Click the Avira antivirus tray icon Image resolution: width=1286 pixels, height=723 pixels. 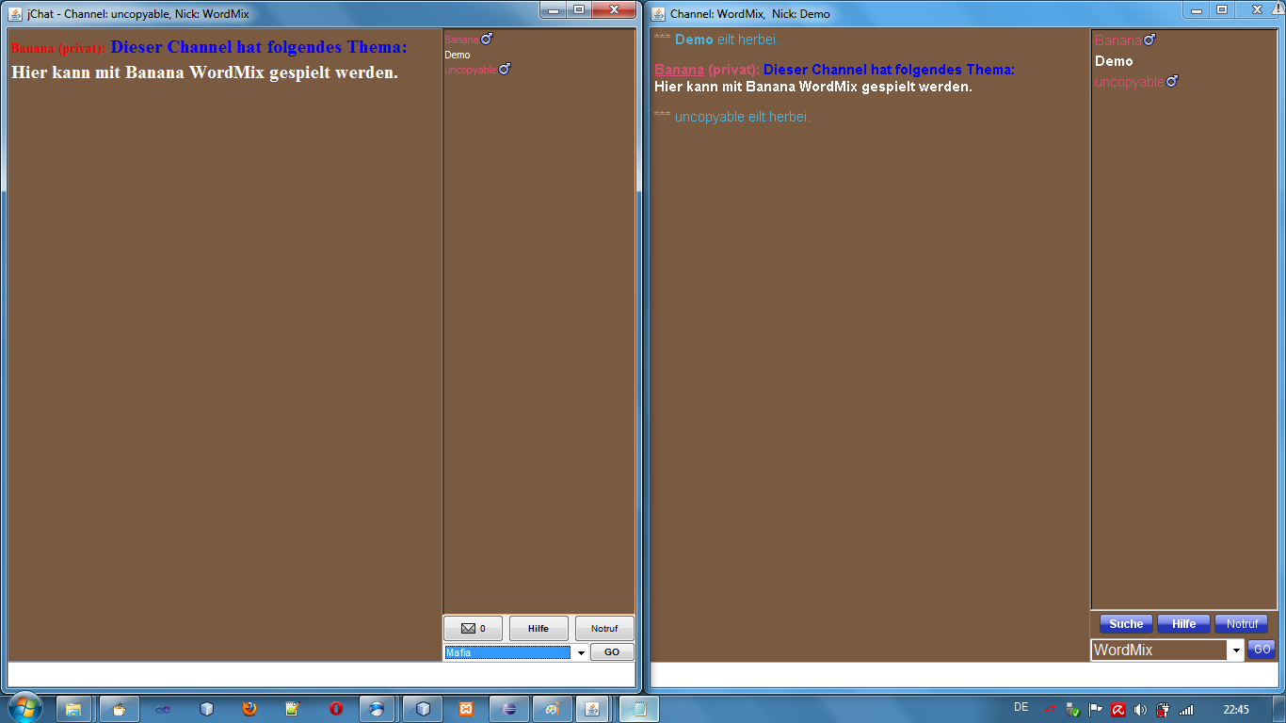1117,710
